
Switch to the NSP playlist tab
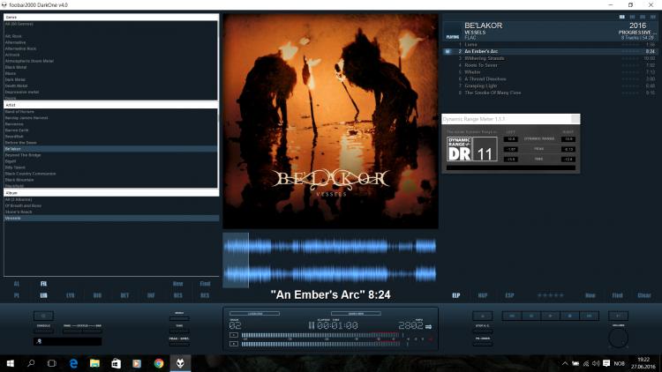tap(483, 295)
